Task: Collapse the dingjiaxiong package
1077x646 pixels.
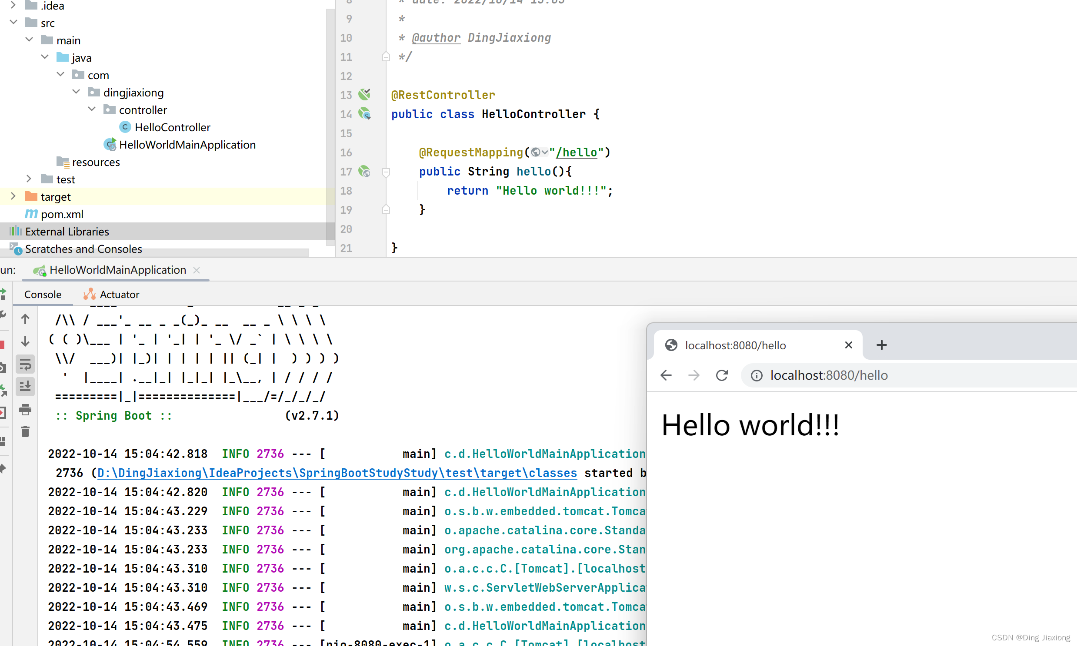Action: coord(76,92)
